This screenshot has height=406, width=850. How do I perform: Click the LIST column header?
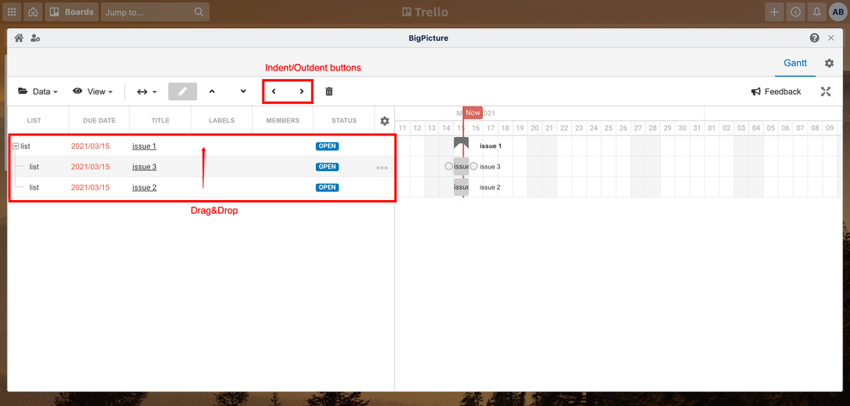click(34, 120)
